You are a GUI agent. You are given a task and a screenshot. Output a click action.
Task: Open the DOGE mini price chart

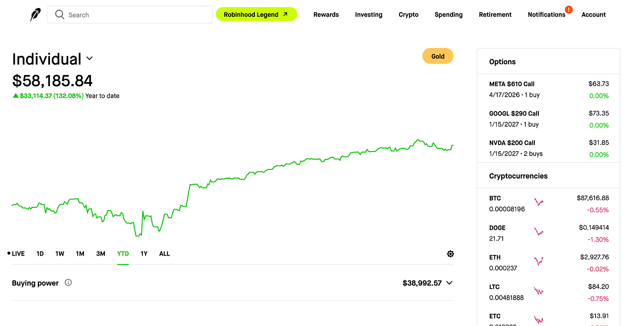539,232
